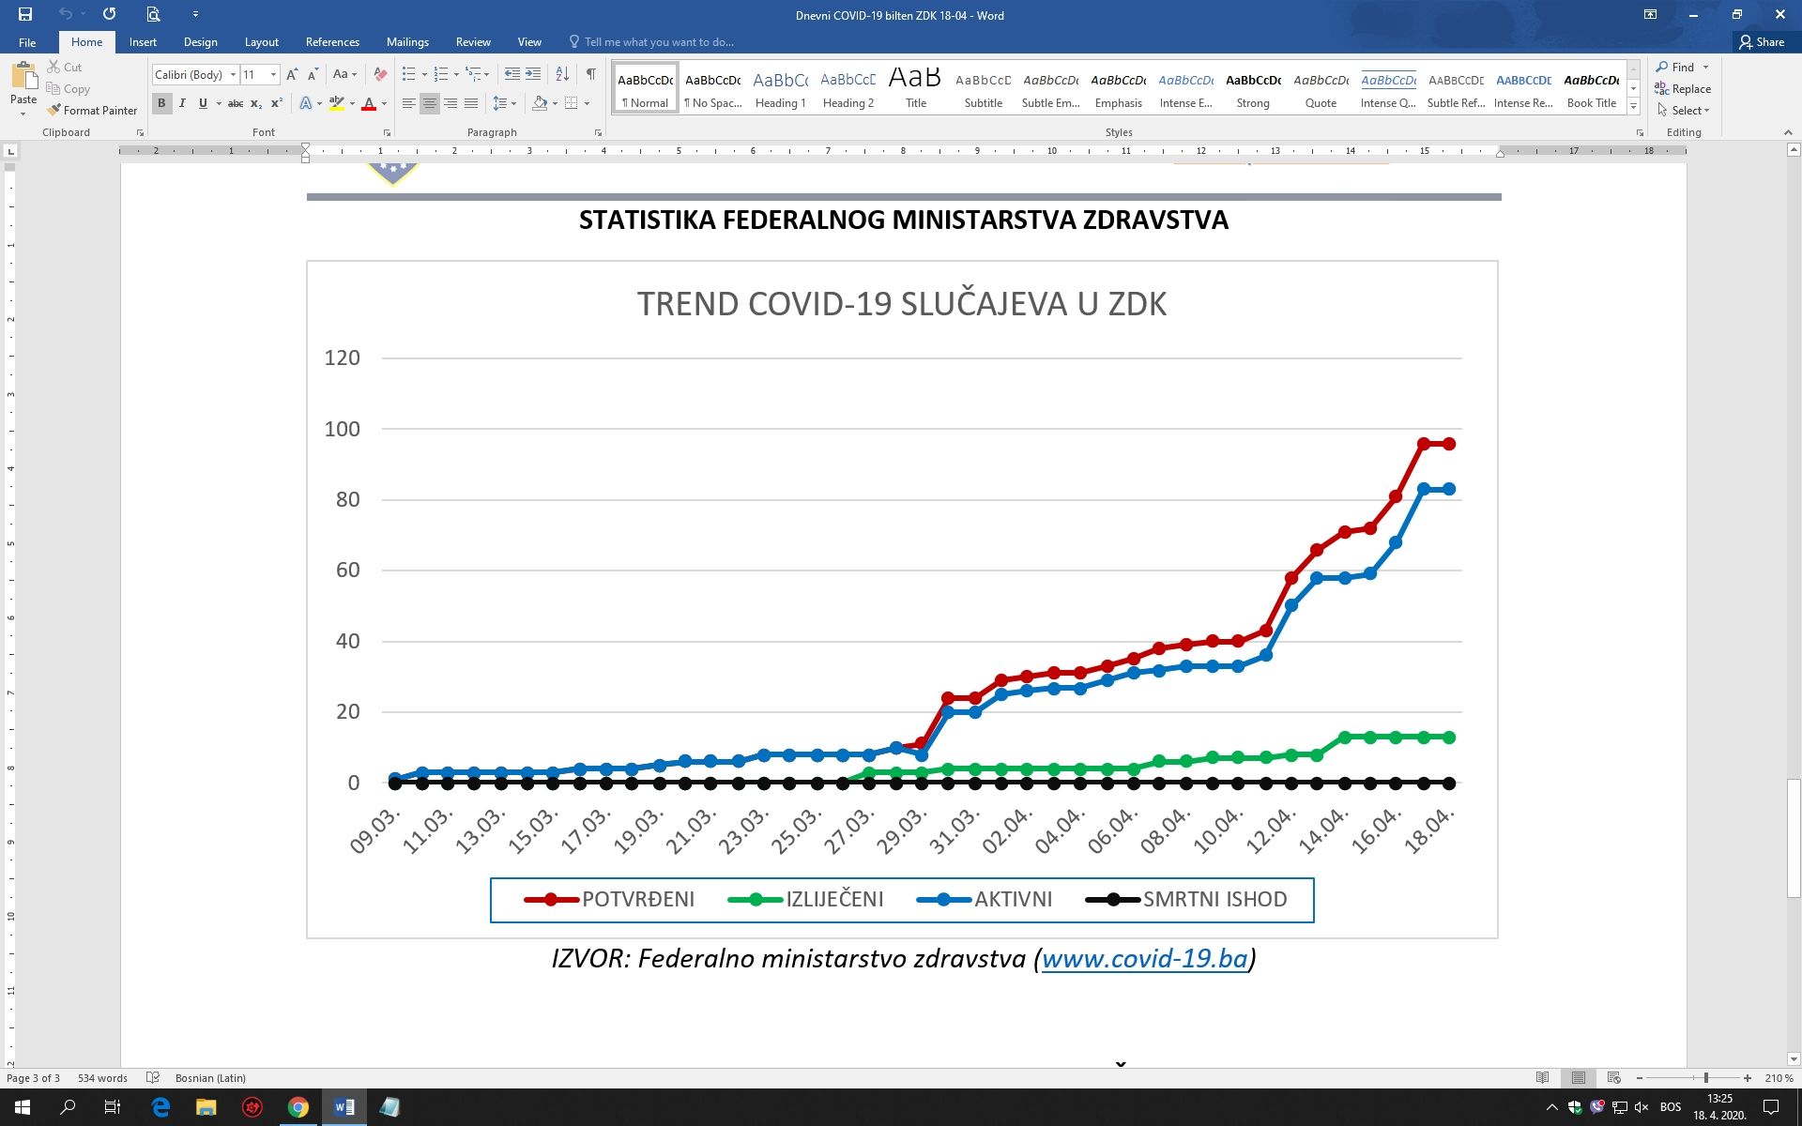The image size is (1802, 1126).
Task: Click the Replace button in Editing
Action: tap(1684, 89)
